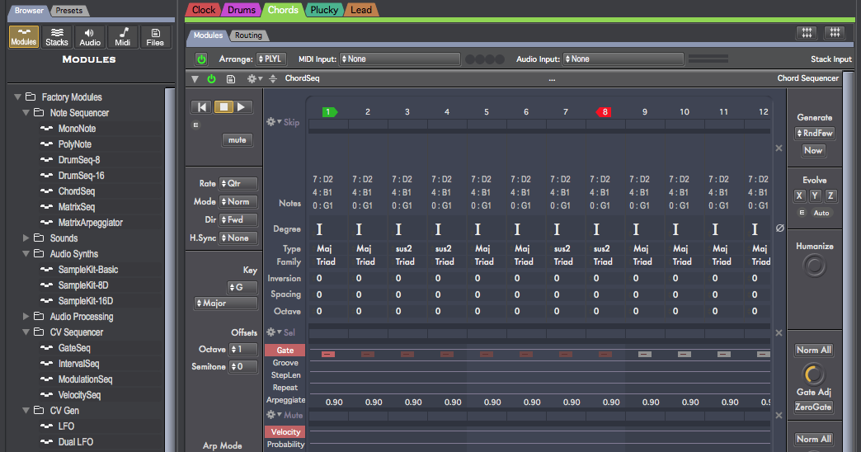Click the second mixer view icon top right
This screenshot has height=452, width=861.
[x=835, y=33]
